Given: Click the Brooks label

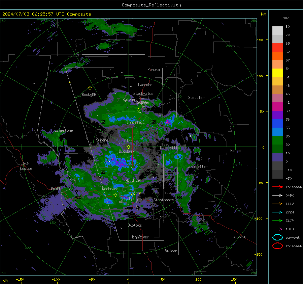Looking at the screenshot, I should (239, 236).
